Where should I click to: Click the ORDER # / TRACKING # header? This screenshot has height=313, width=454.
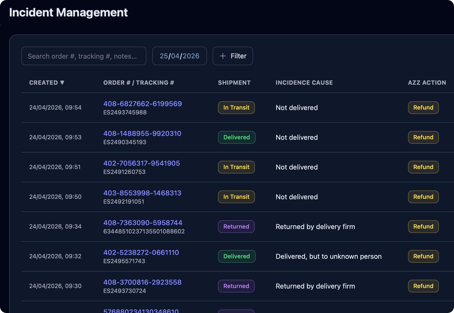[139, 82]
